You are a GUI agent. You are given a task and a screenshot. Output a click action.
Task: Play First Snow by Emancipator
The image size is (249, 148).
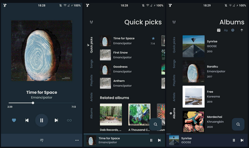click(128, 55)
